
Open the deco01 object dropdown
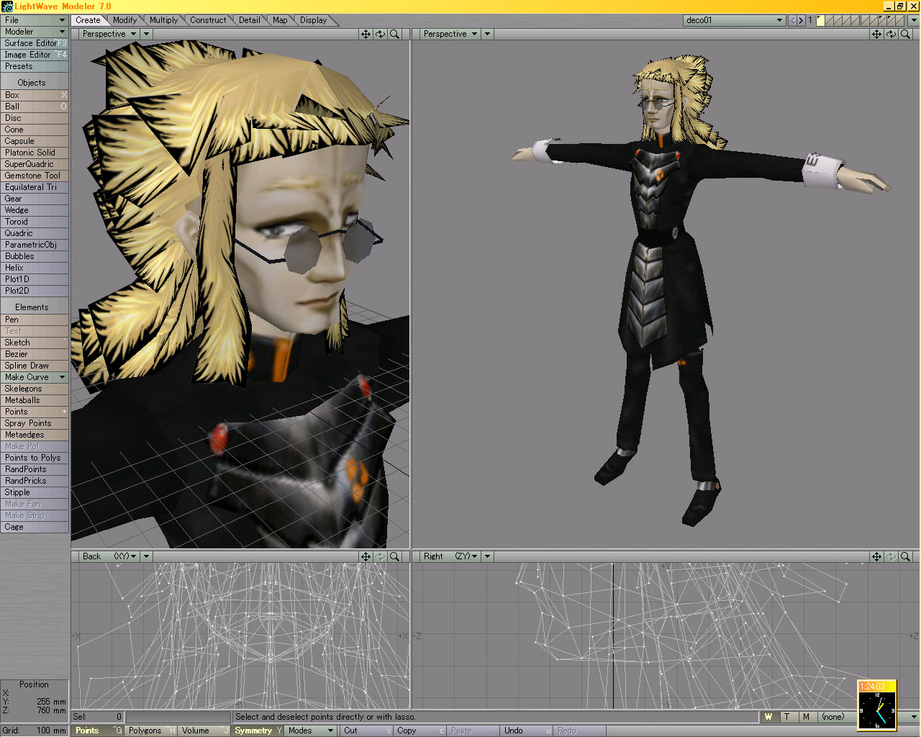[x=734, y=20]
